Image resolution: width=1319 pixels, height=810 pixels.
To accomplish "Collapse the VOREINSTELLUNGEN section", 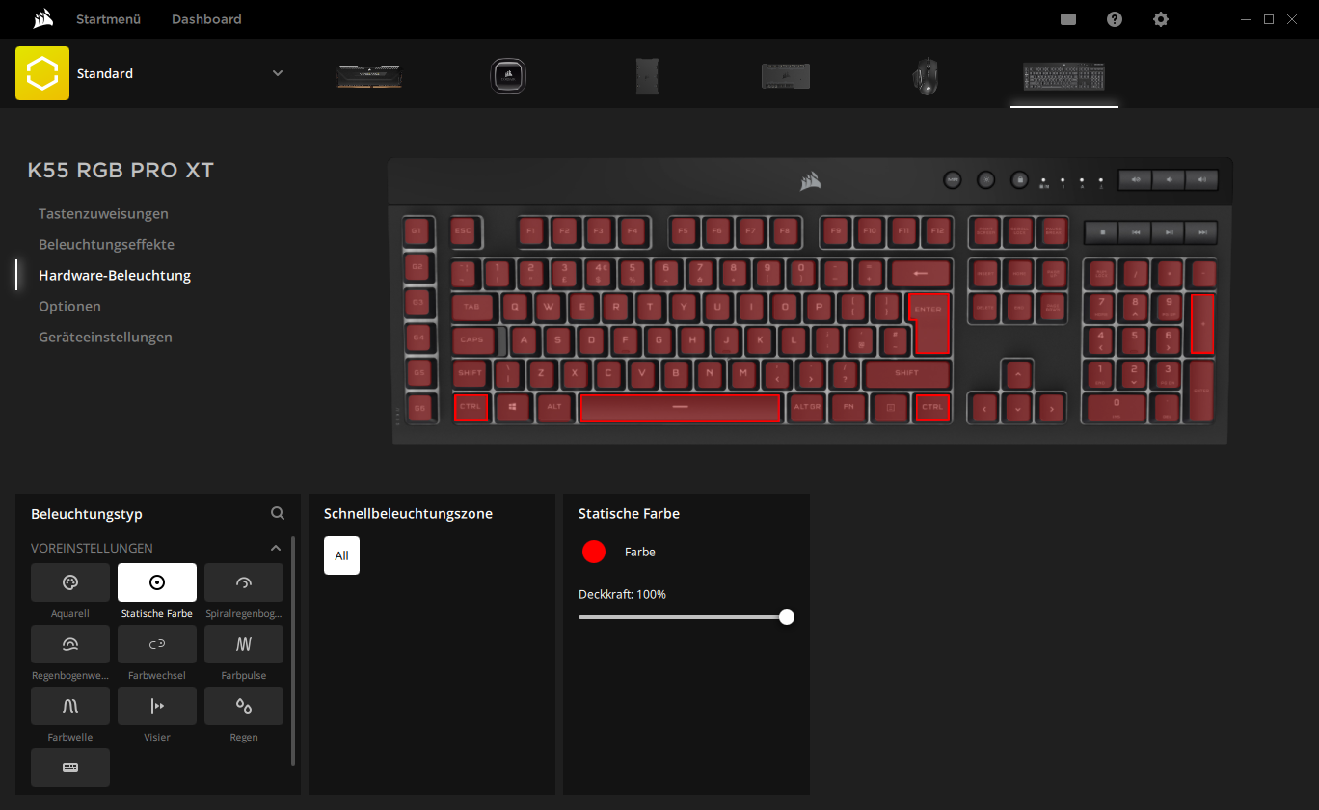I will (x=275, y=548).
